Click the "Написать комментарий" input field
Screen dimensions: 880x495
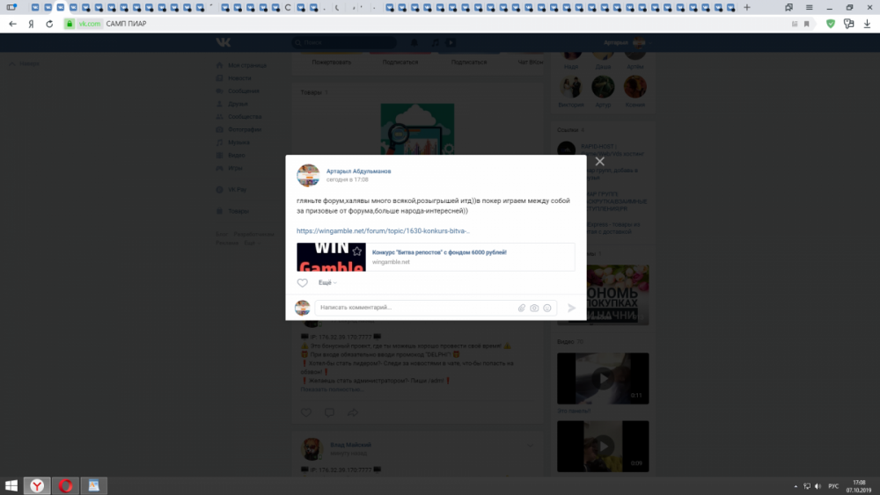(x=414, y=308)
